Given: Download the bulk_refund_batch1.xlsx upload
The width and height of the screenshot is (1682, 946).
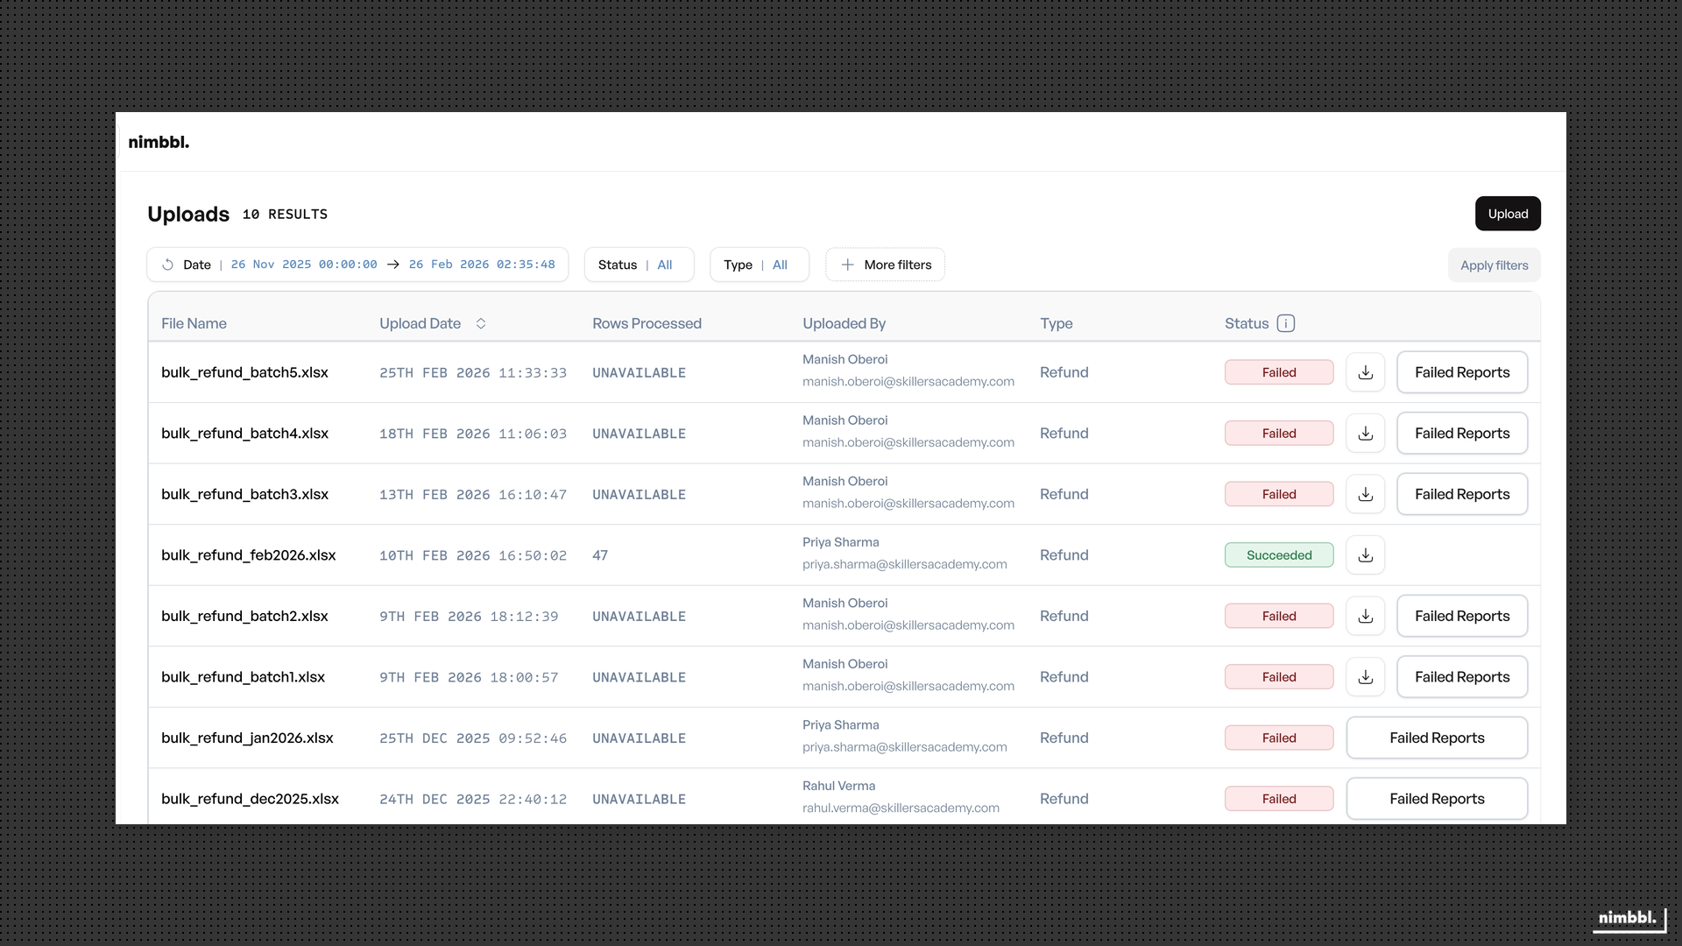Looking at the screenshot, I should [1365, 677].
